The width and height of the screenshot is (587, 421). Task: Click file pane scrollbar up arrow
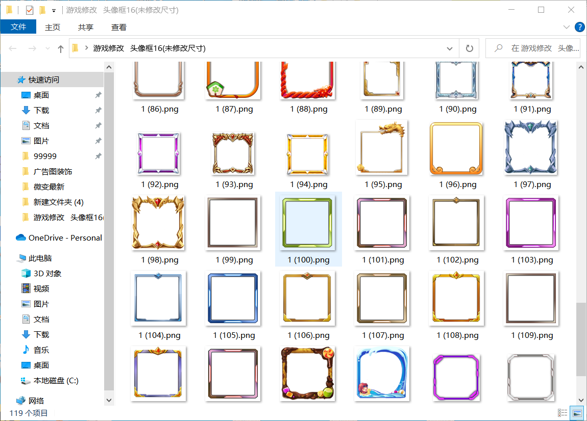click(581, 67)
